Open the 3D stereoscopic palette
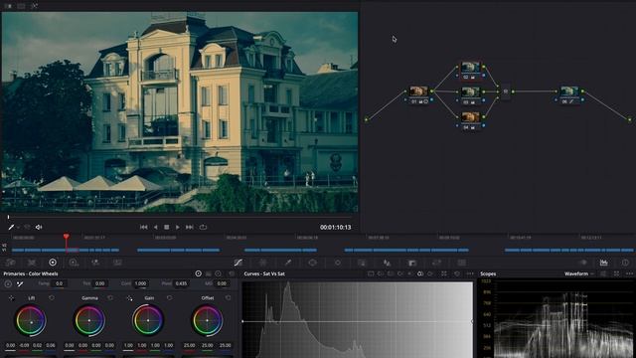 click(x=461, y=263)
